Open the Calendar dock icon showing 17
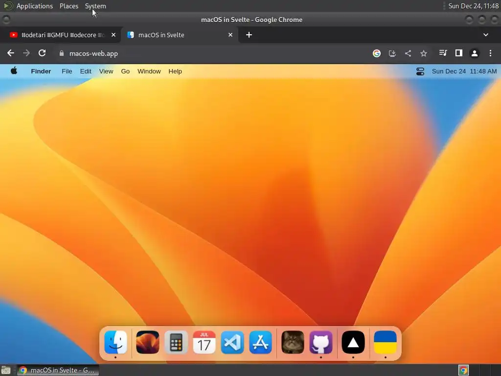 click(x=204, y=342)
